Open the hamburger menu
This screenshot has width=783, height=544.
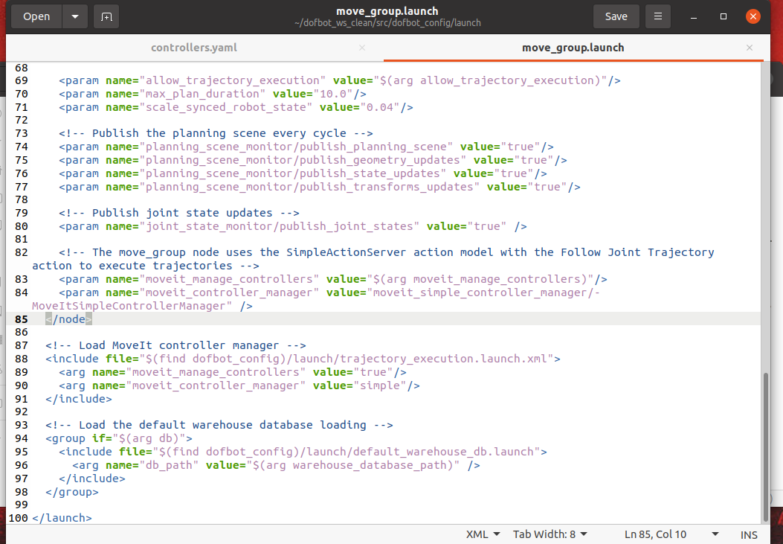[x=657, y=16]
